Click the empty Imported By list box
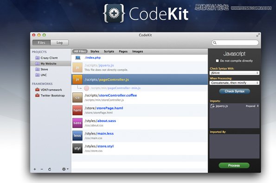This screenshot has height=183, width=276. (234, 146)
